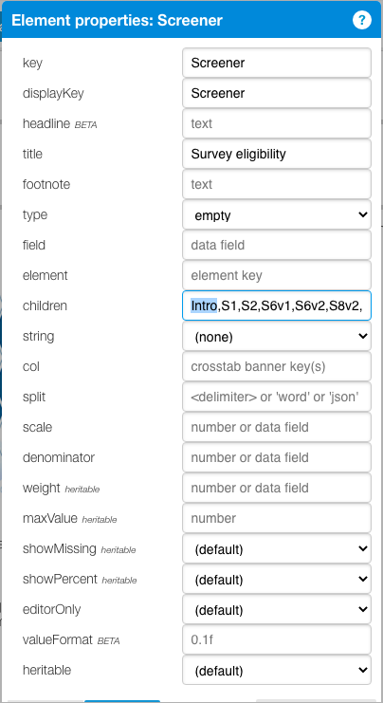Click the title field Survey eligibility

[277, 154]
